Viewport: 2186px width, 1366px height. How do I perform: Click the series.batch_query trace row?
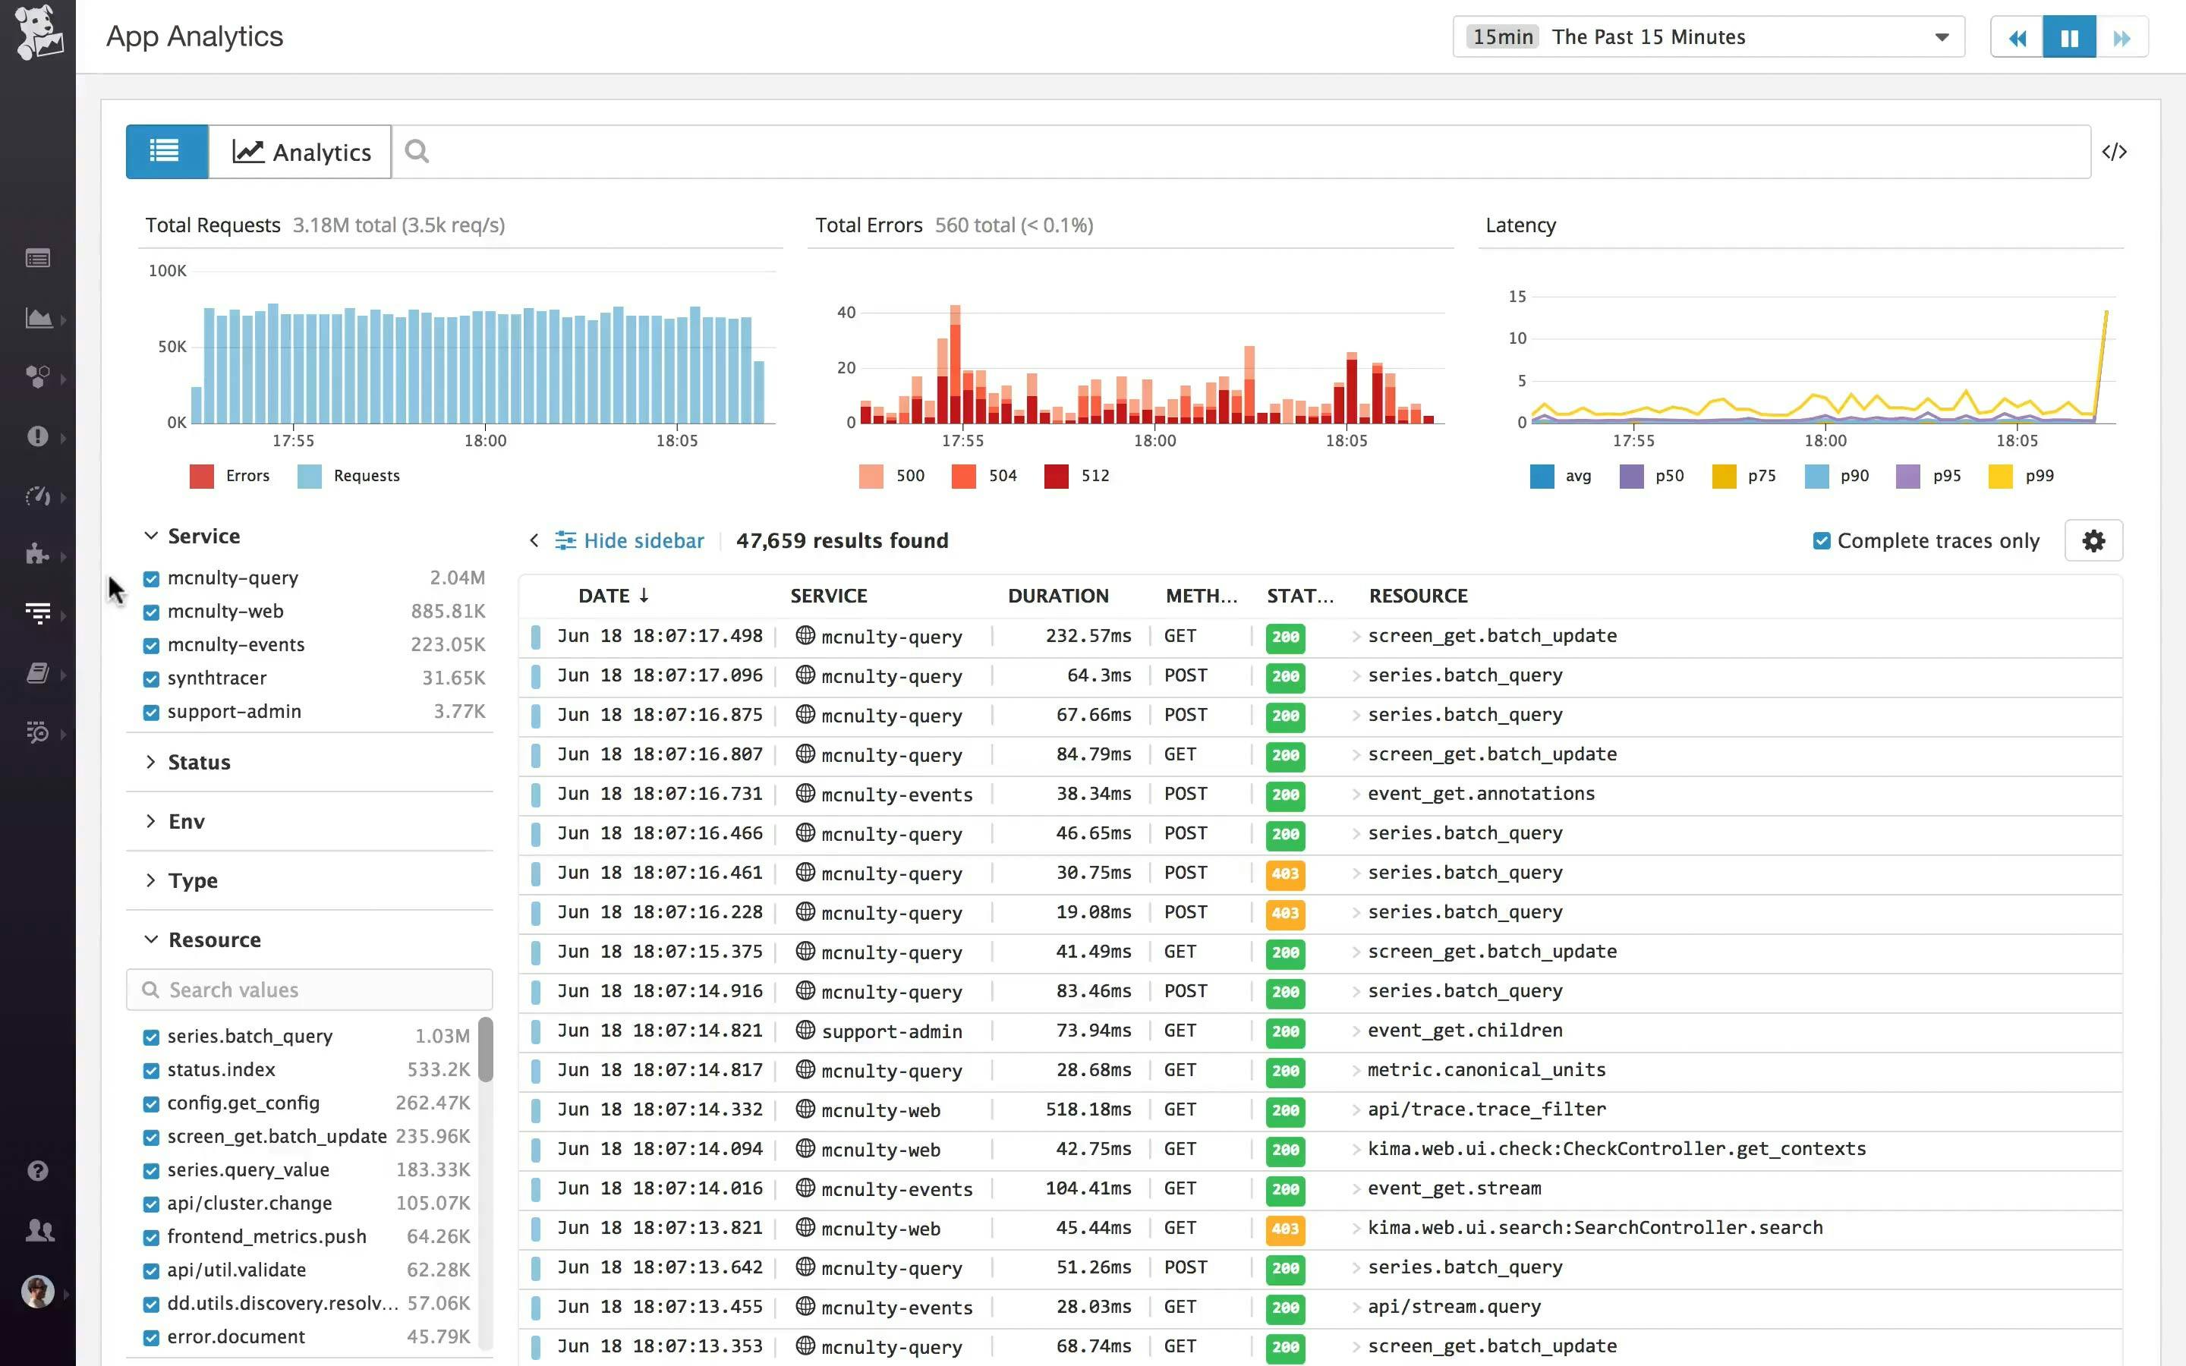[x=1322, y=674]
